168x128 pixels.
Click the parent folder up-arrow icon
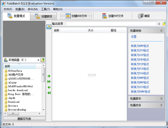(x=43, y=60)
